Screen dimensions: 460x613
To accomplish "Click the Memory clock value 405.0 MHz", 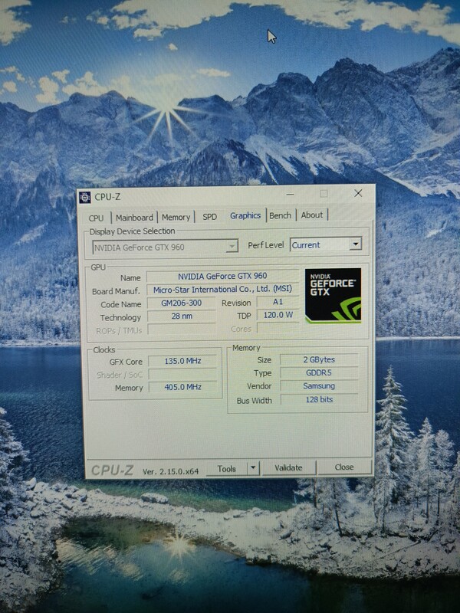I will pos(182,387).
